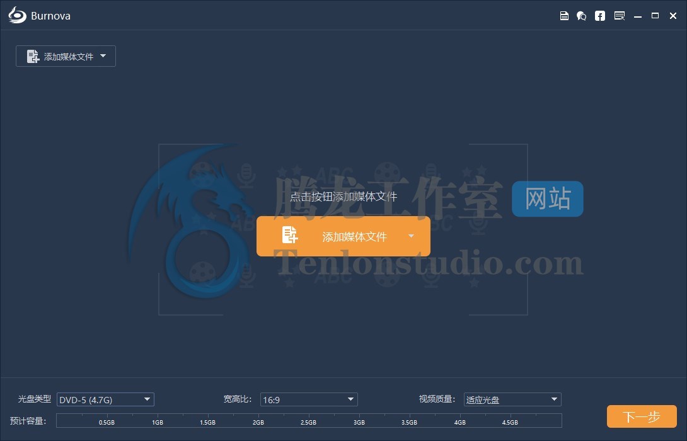Click the 点击按钮添加媒体文件 hint text
Screen dimensions: 687x441
343,197
